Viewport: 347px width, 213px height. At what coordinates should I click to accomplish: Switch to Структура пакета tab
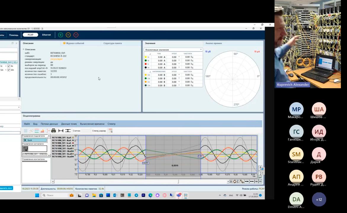click(113, 43)
